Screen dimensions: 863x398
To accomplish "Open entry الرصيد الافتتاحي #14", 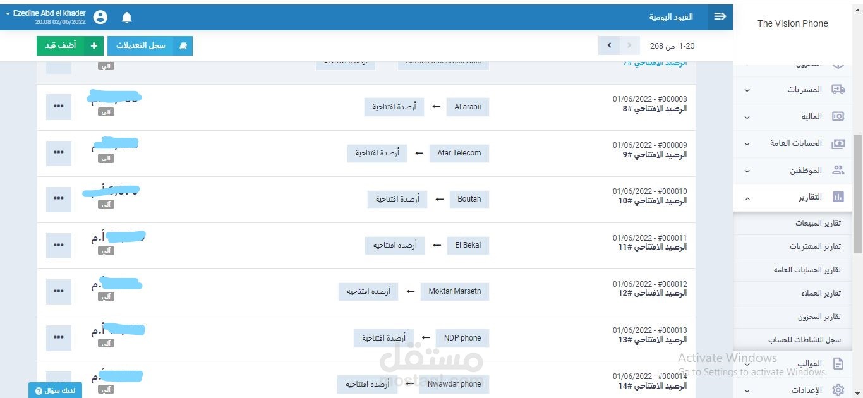I will 652,386.
